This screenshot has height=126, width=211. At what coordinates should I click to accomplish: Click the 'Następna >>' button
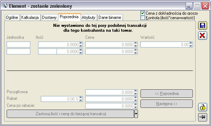click(x=167, y=104)
